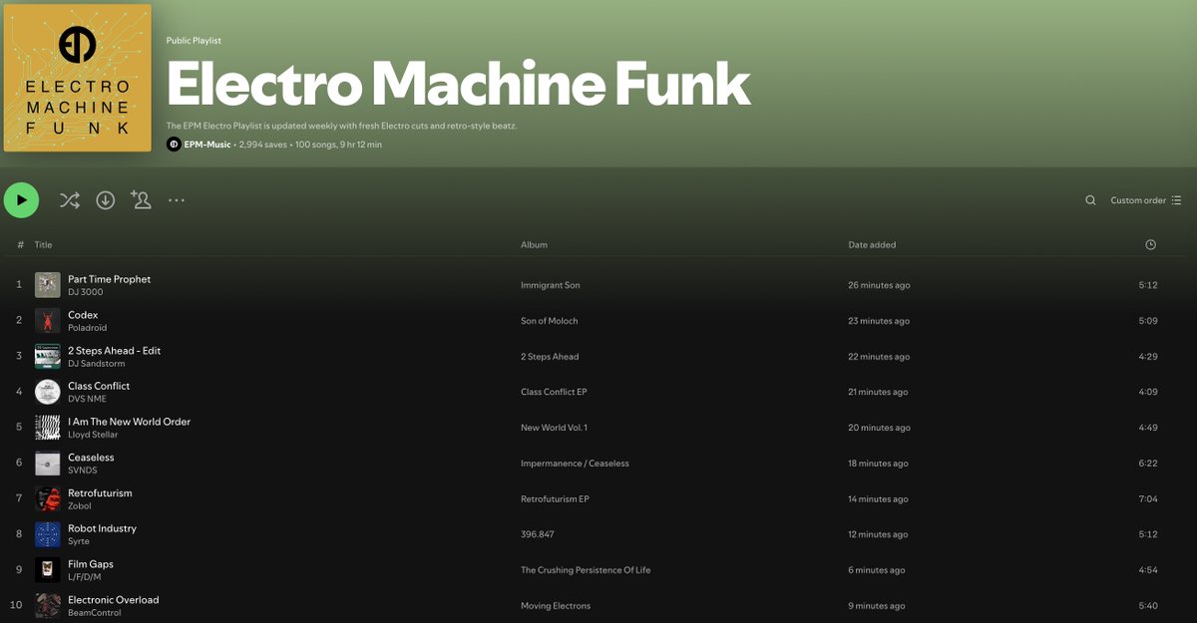Click the 6:22 duration of Ceaseless

pyautogui.click(x=1147, y=464)
